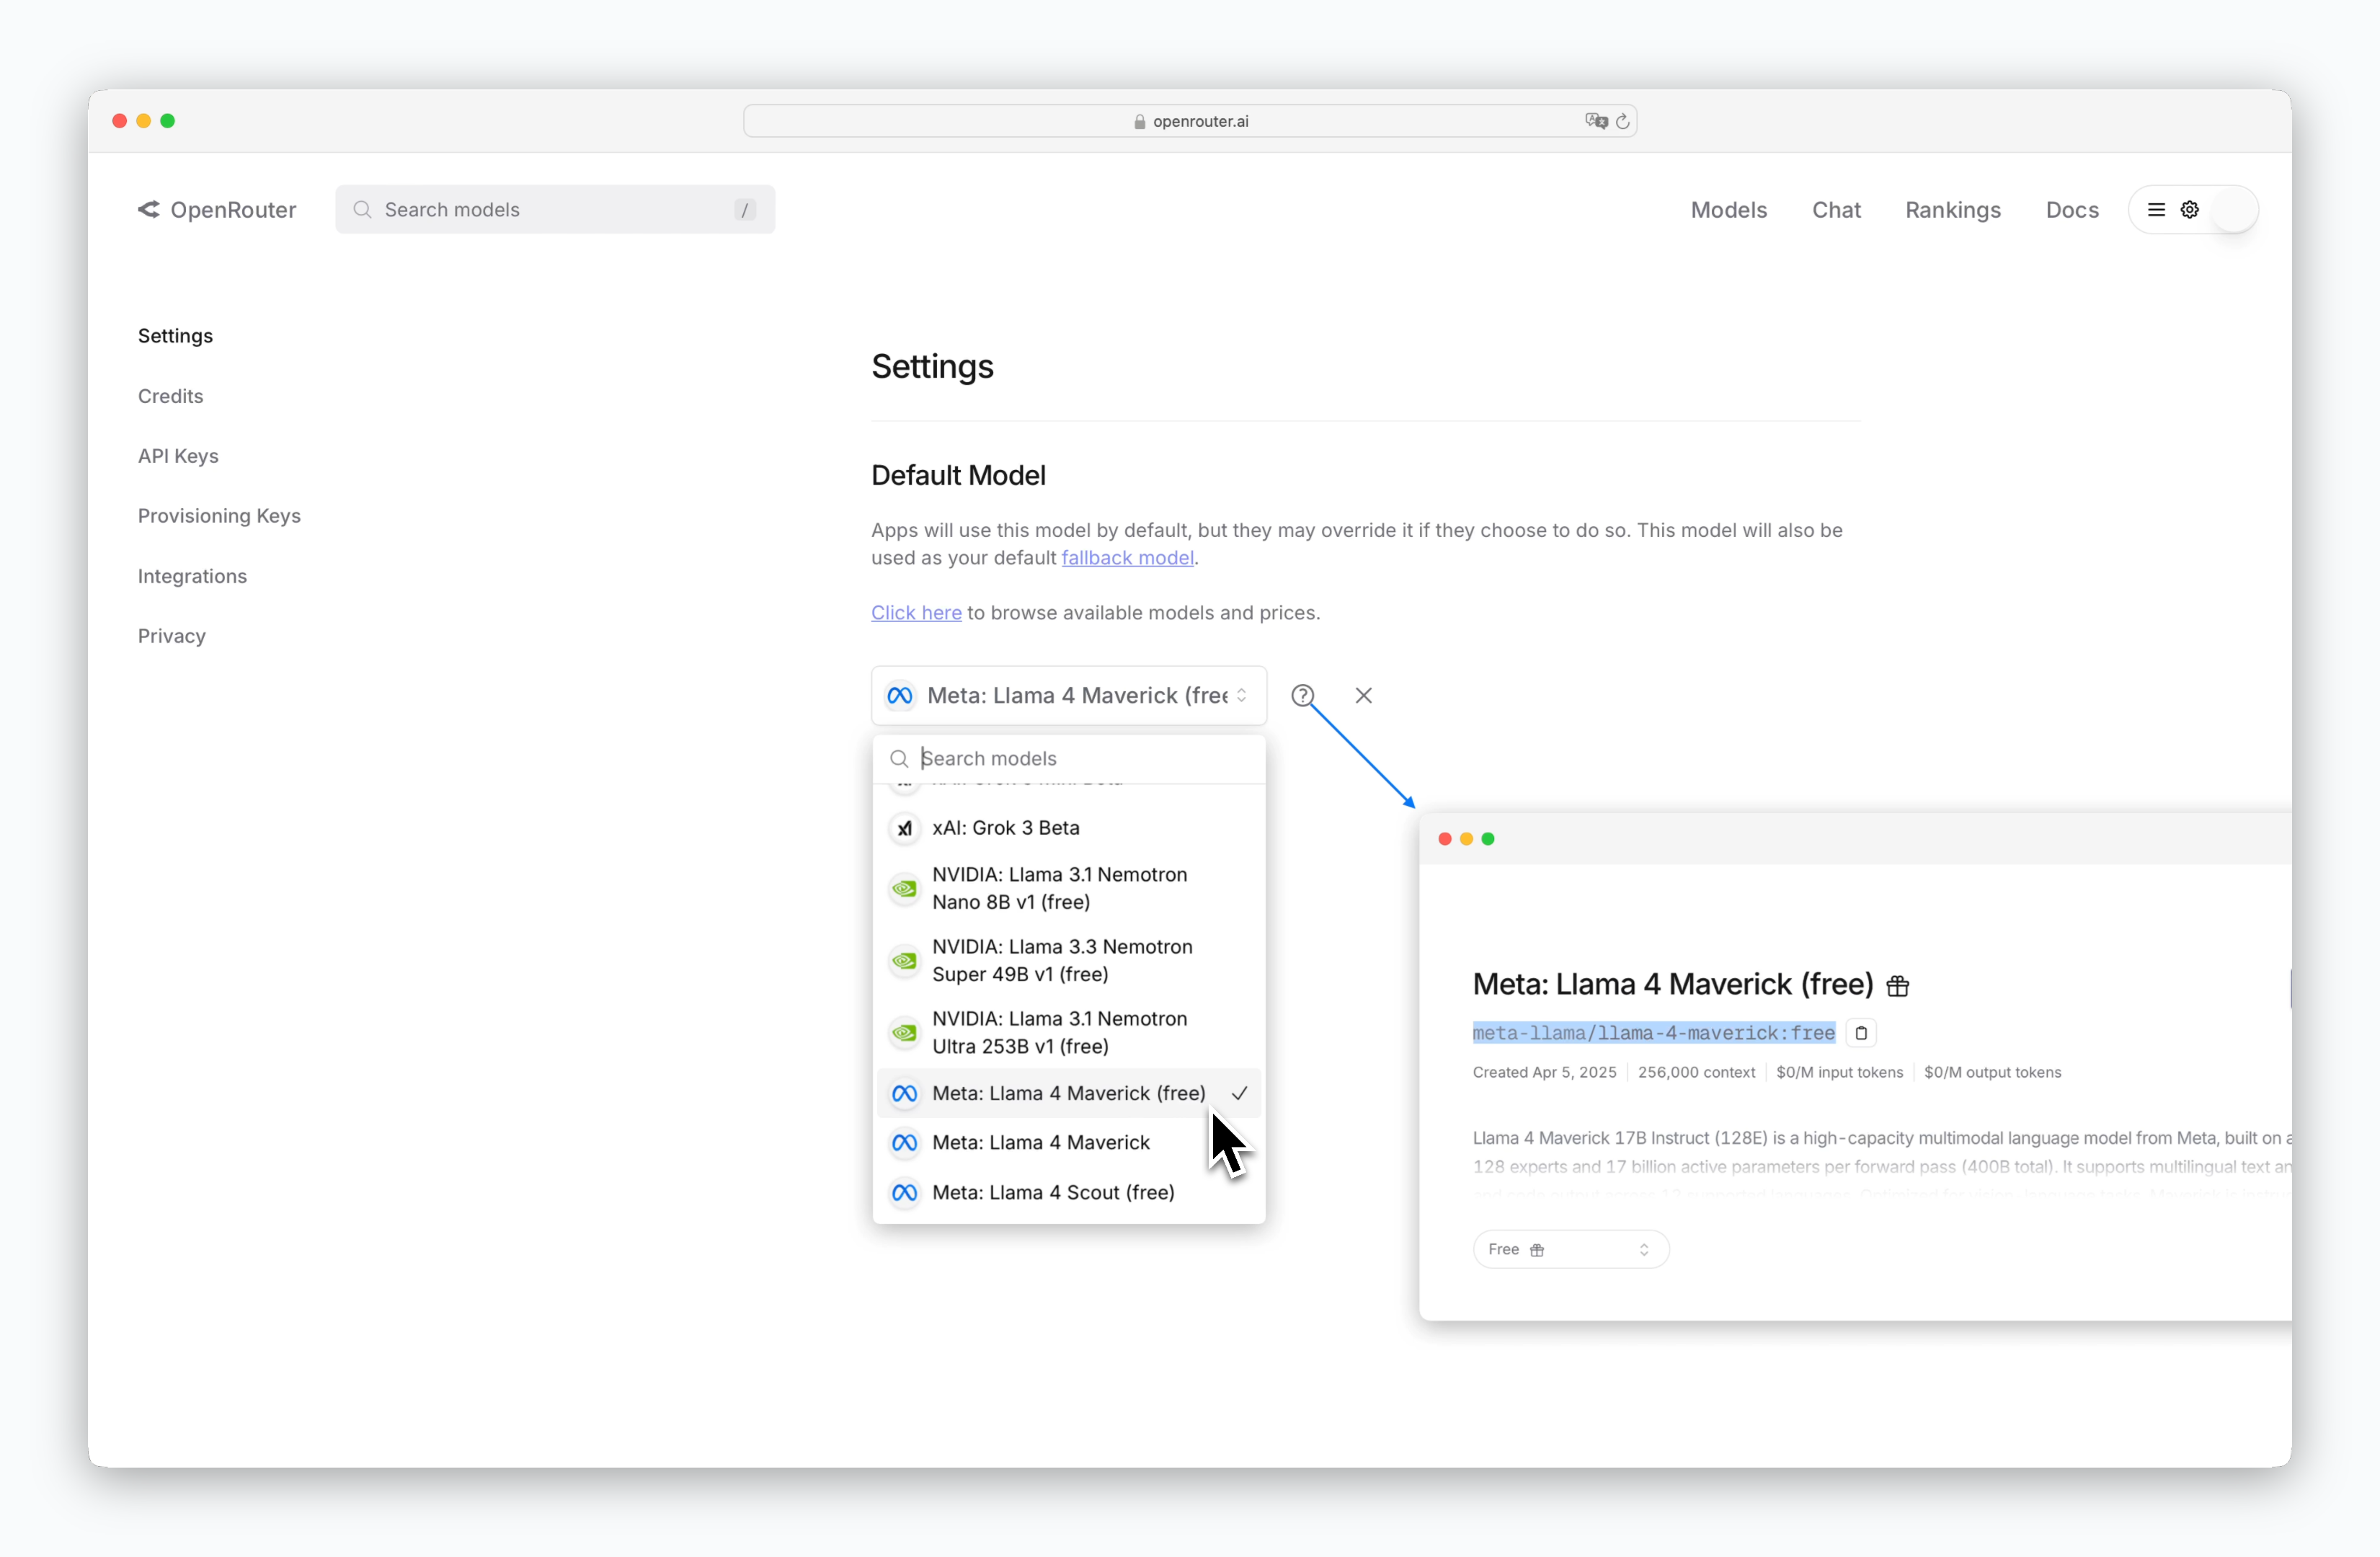Select xAI: Grok 3 Beta option
The width and height of the screenshot is (2380, 1557).
1068,828
